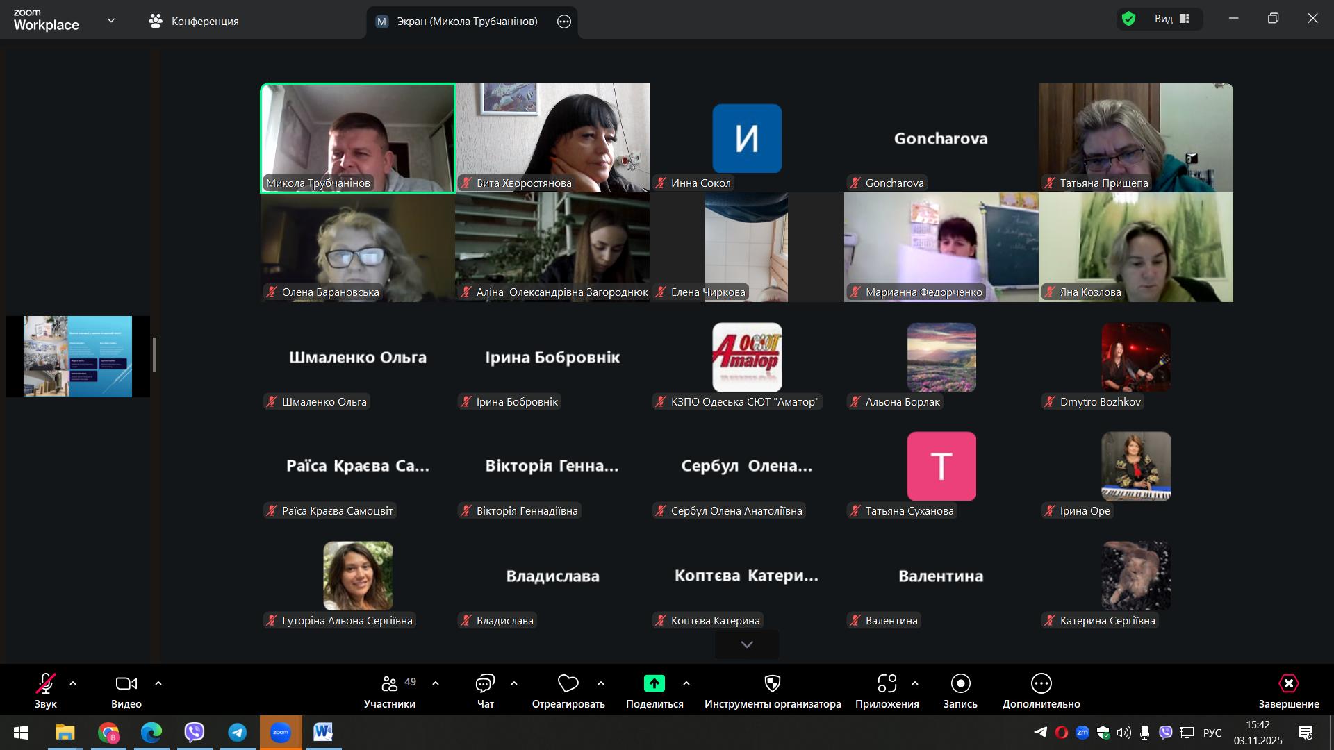Click the shared screen thumbnail preview
Image resolution: width=1334 pixels, height=750 pixels.
coord(78,356)
